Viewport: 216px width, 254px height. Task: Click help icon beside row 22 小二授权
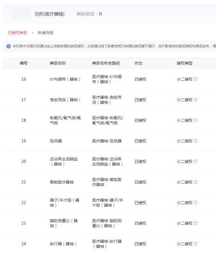point(196,202)
